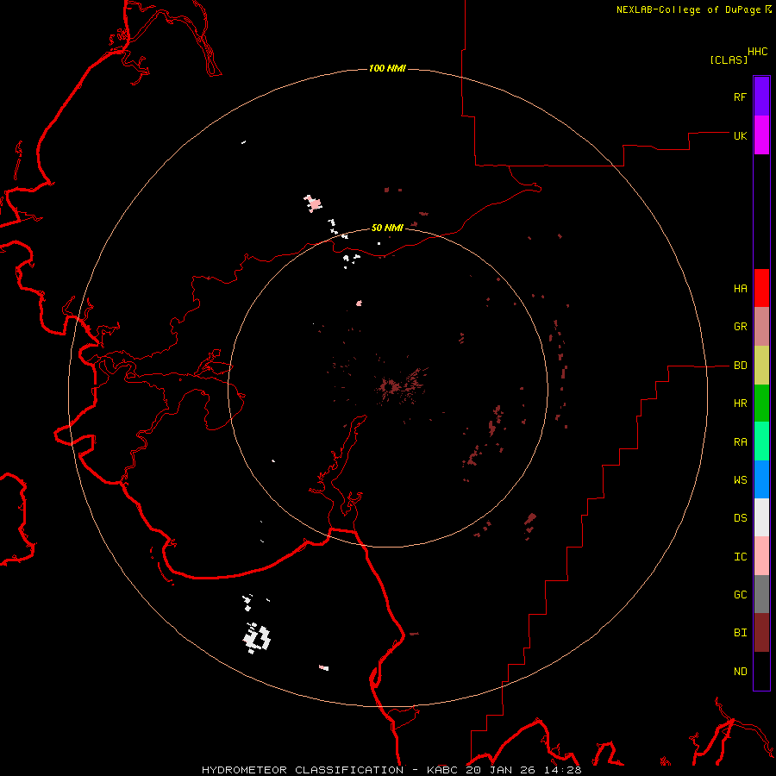Click the UK magenta legend swatch
Viewport: 776px width, 776px height.
click(x=761, y=135)
